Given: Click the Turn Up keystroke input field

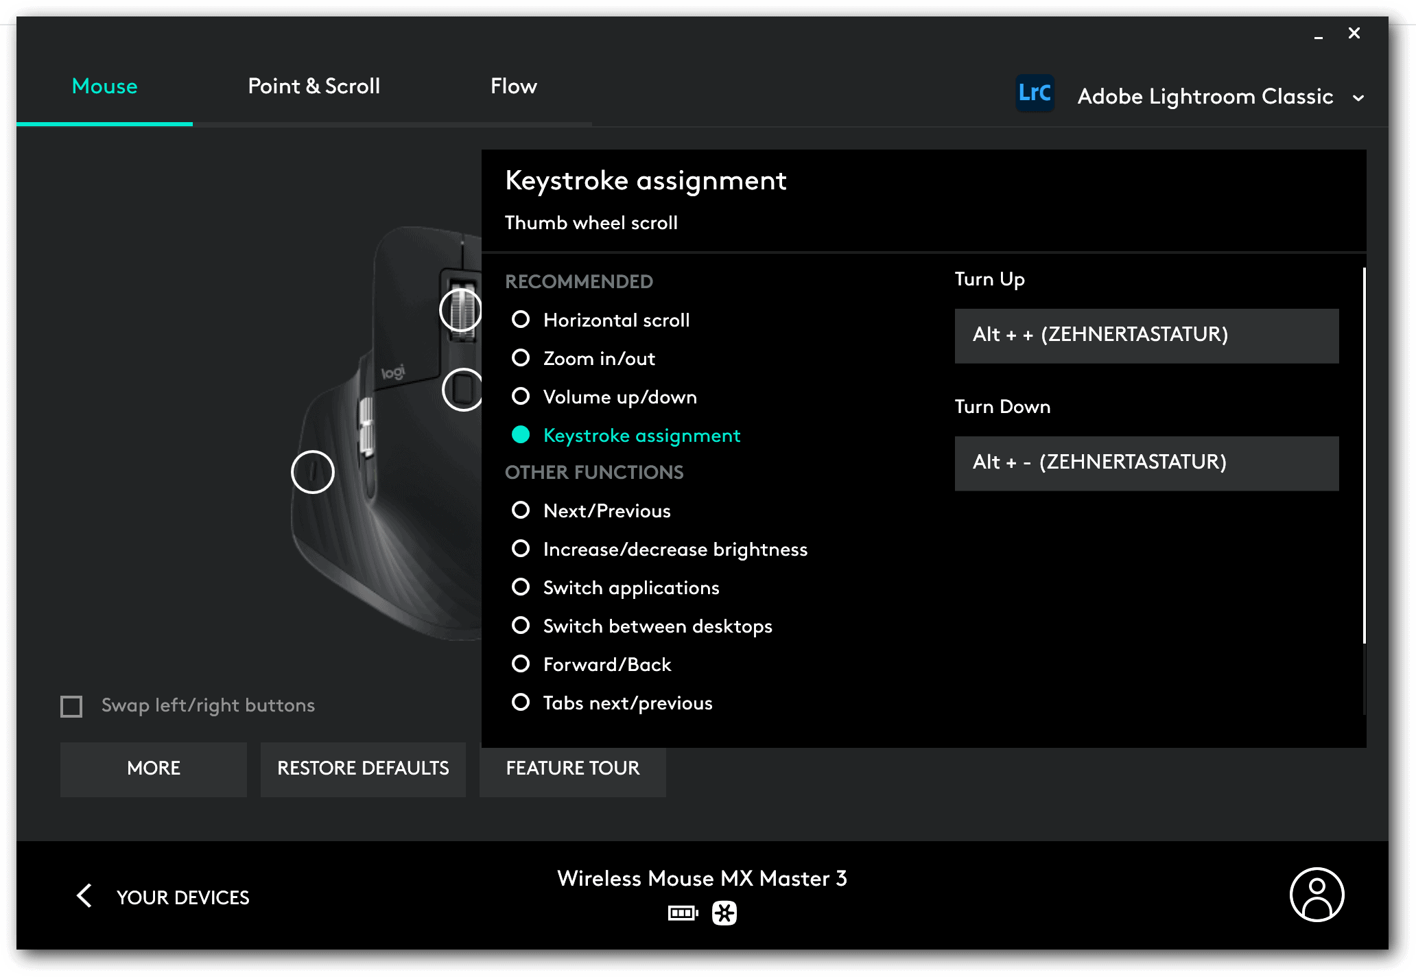Looking at the screenshot, I should click(x=1146, y=336).
